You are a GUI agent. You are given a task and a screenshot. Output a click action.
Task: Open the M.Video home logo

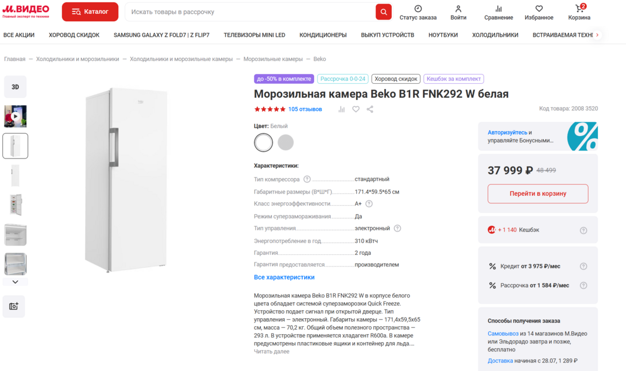tap(26, 11)
